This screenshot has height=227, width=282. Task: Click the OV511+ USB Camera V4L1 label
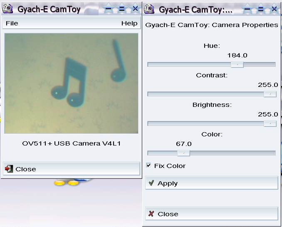coord(71,143)
